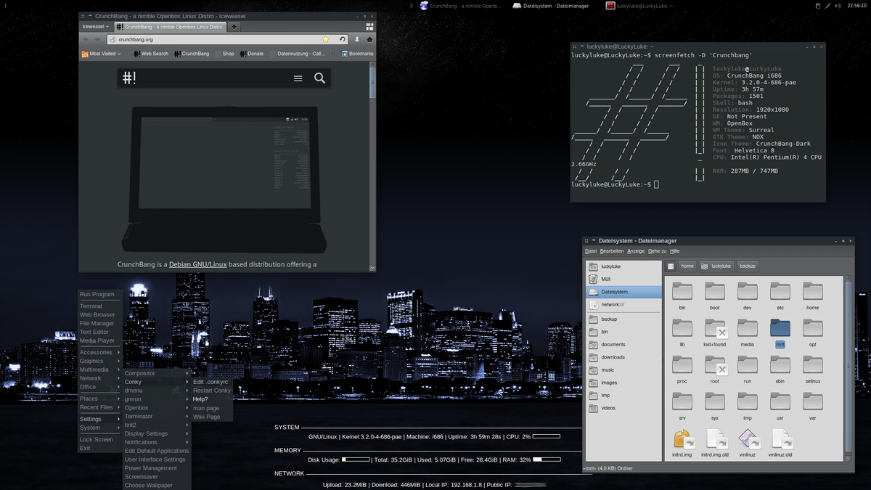Click the search magnifier on CrunchBang site

pos(319,78)
